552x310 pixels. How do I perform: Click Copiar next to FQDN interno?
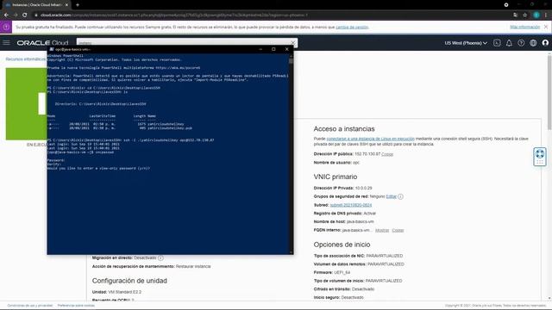coord(398,230)
